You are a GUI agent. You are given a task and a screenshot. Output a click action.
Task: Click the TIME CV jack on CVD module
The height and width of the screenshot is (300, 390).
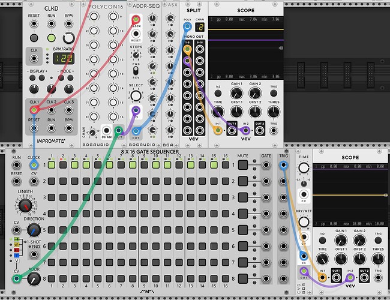(x=304, y=194)
